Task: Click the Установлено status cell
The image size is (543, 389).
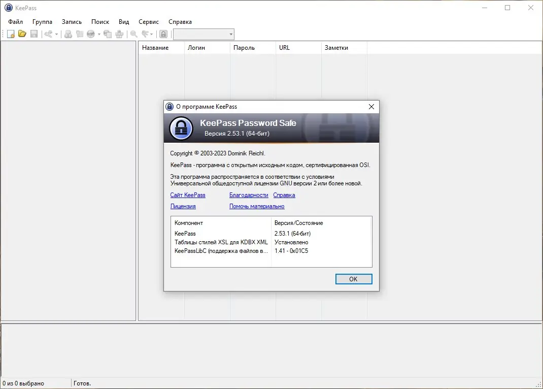Action: coord(291,242)
